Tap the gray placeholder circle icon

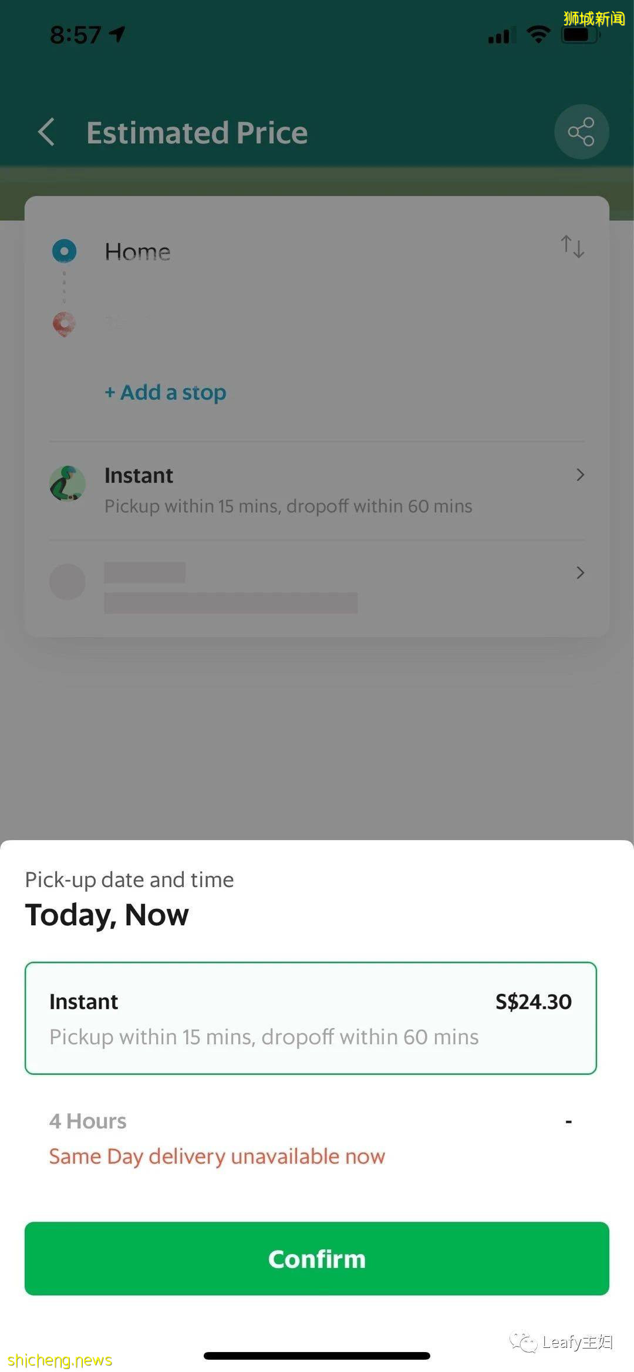68,582
